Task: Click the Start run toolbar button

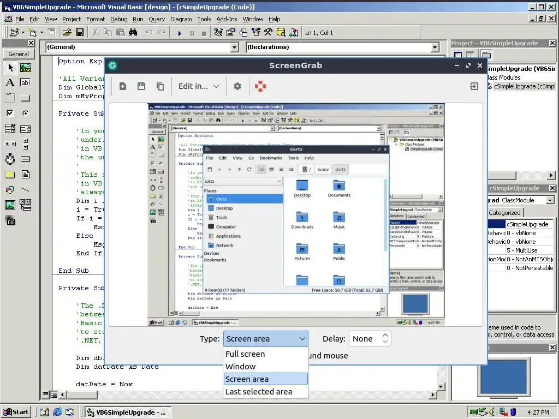Action: pos(179,33)
